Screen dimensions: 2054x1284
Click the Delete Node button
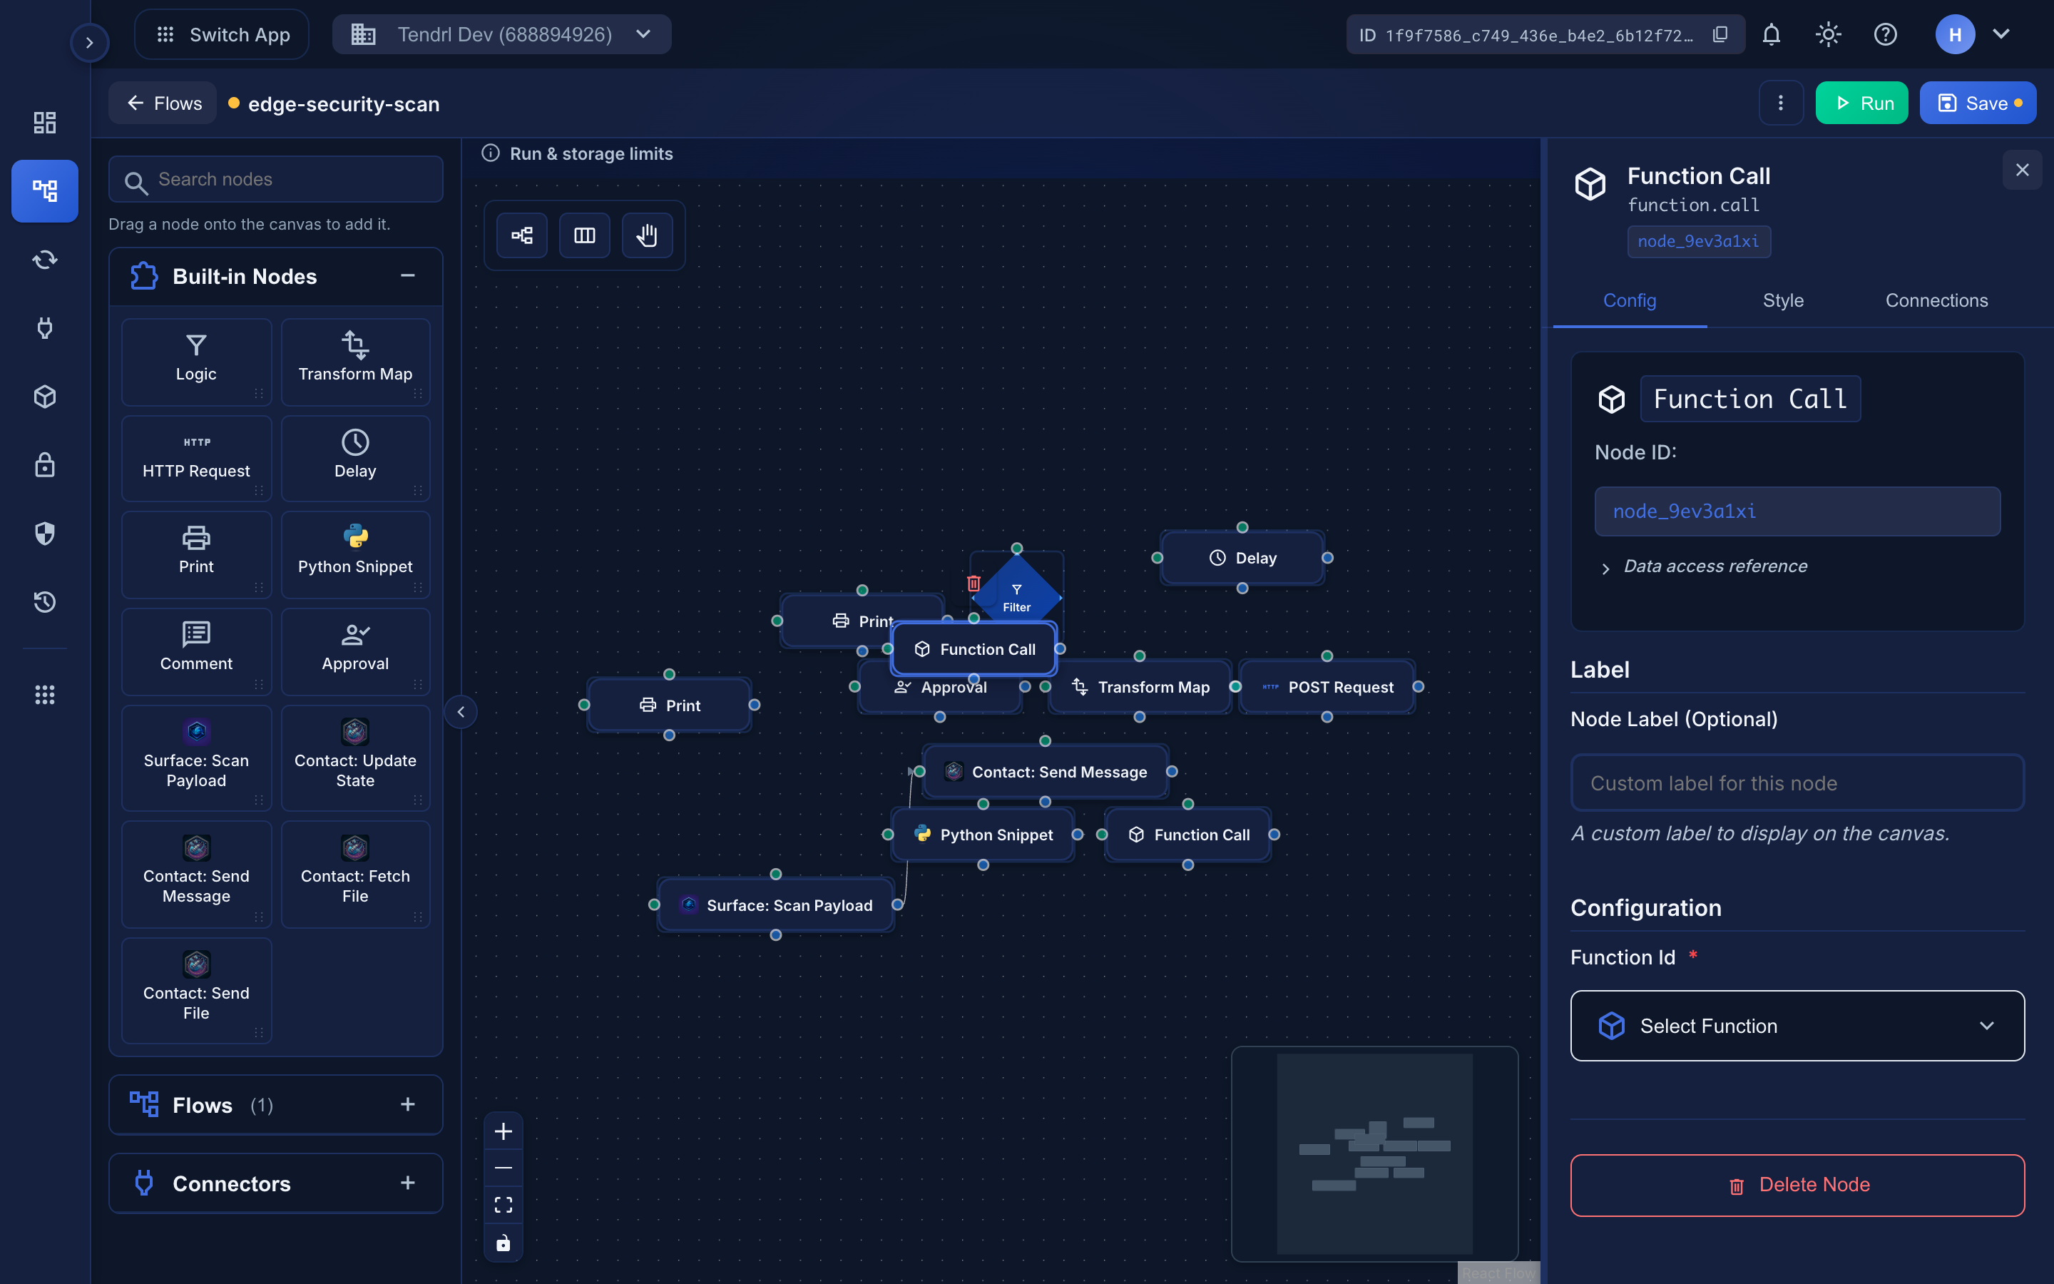(x=1797, y=1185)
